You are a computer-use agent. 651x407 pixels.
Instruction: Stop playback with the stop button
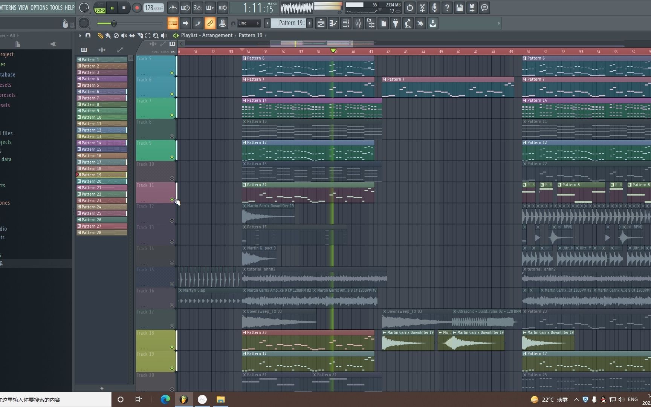tap(124, 8)
